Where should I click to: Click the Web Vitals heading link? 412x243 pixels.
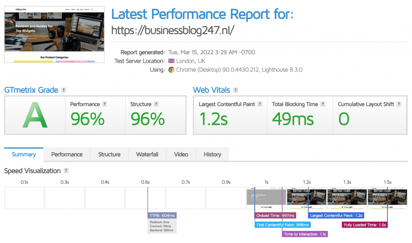coord(212,90)
